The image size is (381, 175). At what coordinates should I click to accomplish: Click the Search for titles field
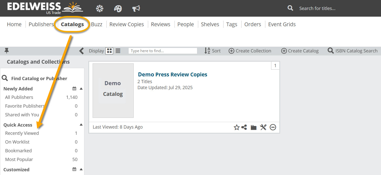point(317,8)
